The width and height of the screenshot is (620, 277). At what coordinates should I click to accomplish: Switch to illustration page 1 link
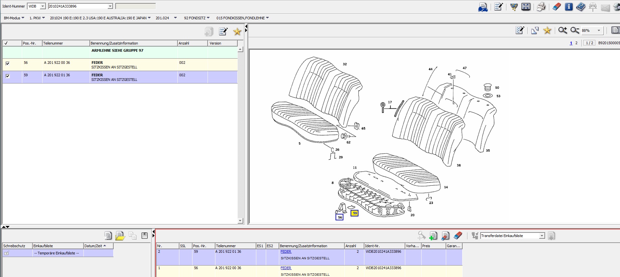pyautogui.click(x=571, y=43)
